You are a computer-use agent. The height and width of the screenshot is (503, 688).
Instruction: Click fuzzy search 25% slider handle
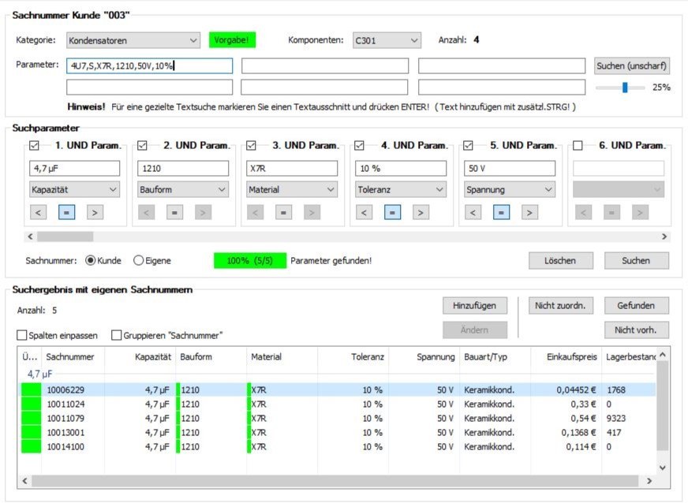point(625,88)
